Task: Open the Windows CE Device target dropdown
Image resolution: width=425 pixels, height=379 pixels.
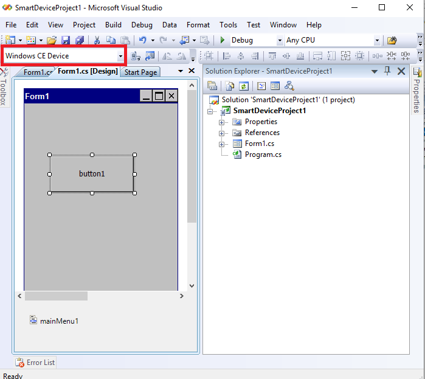Action: click(120, 56)
